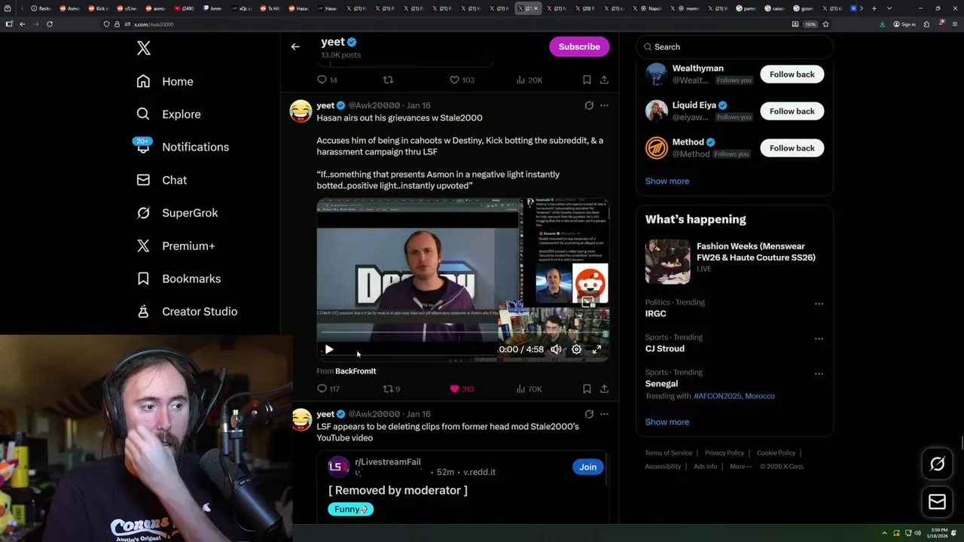Screen dimensions: 964x542
Task: Bookmark the Stale2000 grievances post
Action: (587, 389)
